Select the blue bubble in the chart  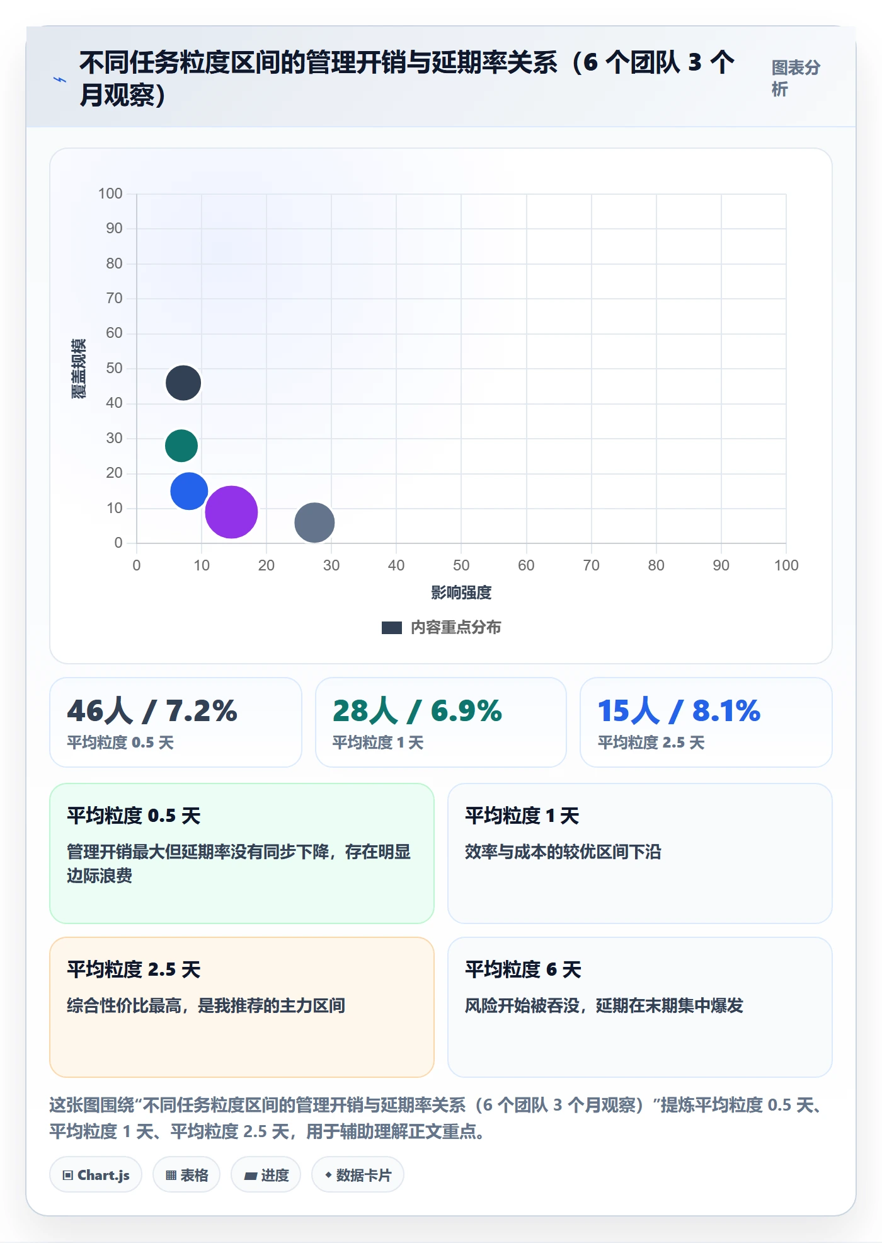[x=189, y=491]
